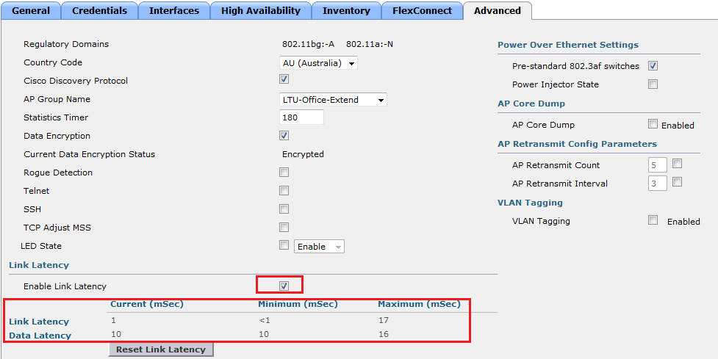Click the Statistics Timer input field

click(x=302, y=117)
